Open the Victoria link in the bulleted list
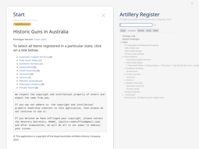Viewport: 199px width, 149px height. click(24, 77)
